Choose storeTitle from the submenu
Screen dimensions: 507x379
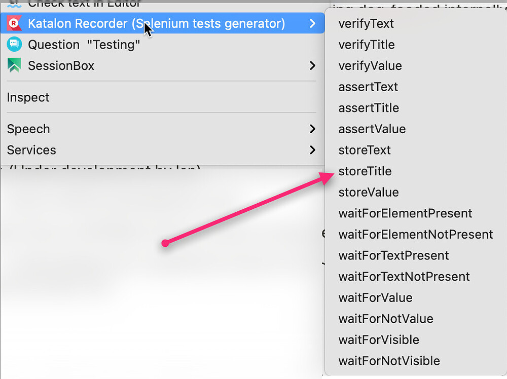(x=365, y=171)
